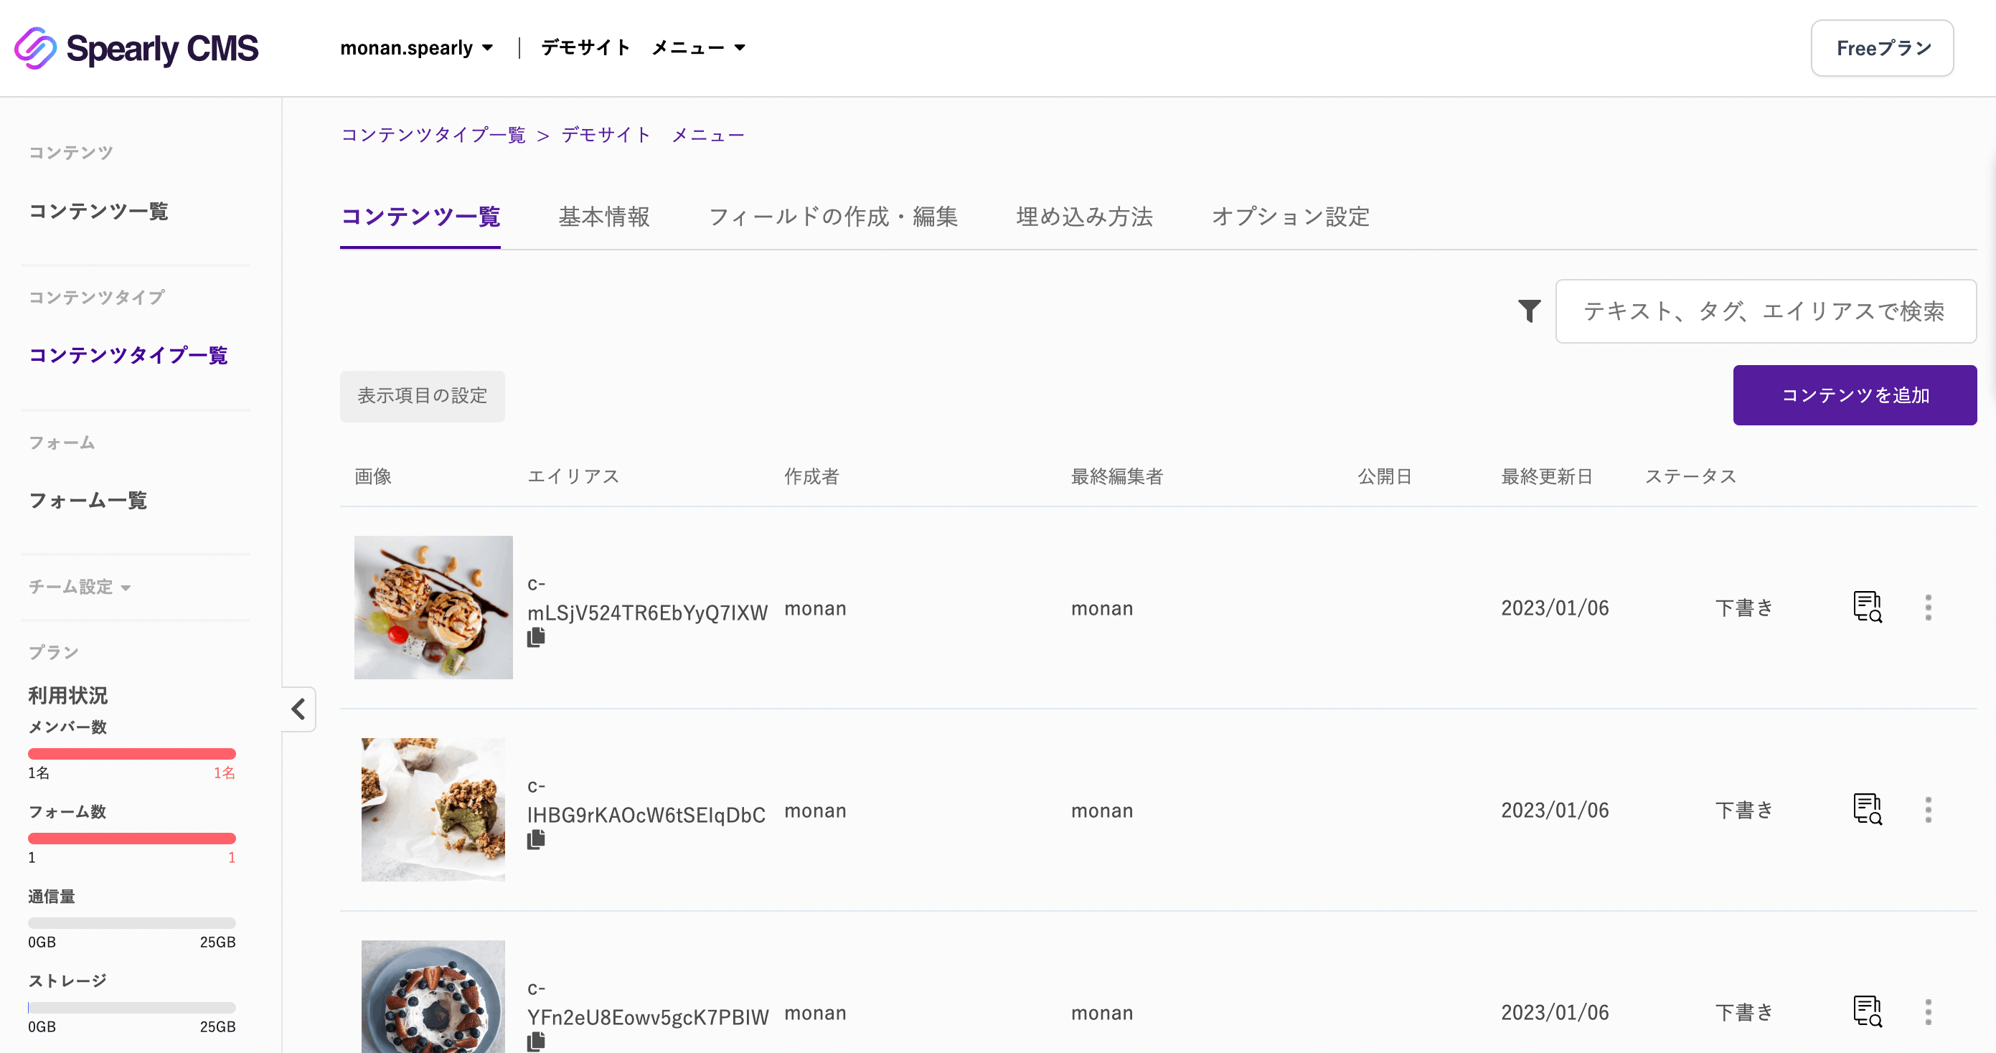Click the ステータス column header

tap(1690, 476)
